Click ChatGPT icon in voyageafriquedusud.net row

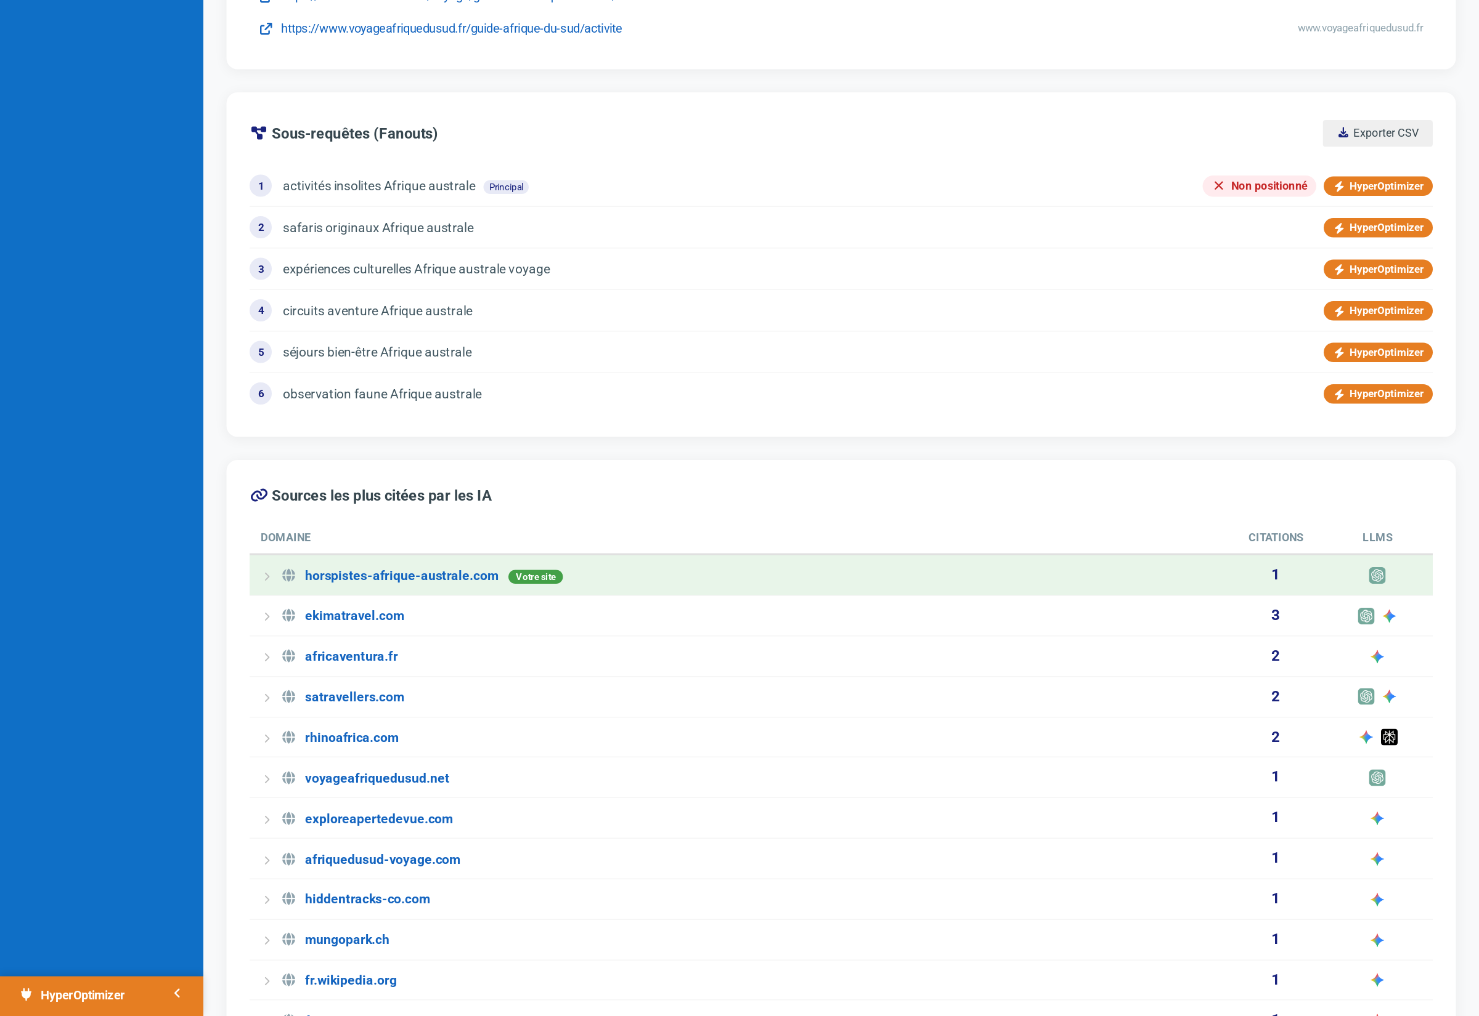1377,778
